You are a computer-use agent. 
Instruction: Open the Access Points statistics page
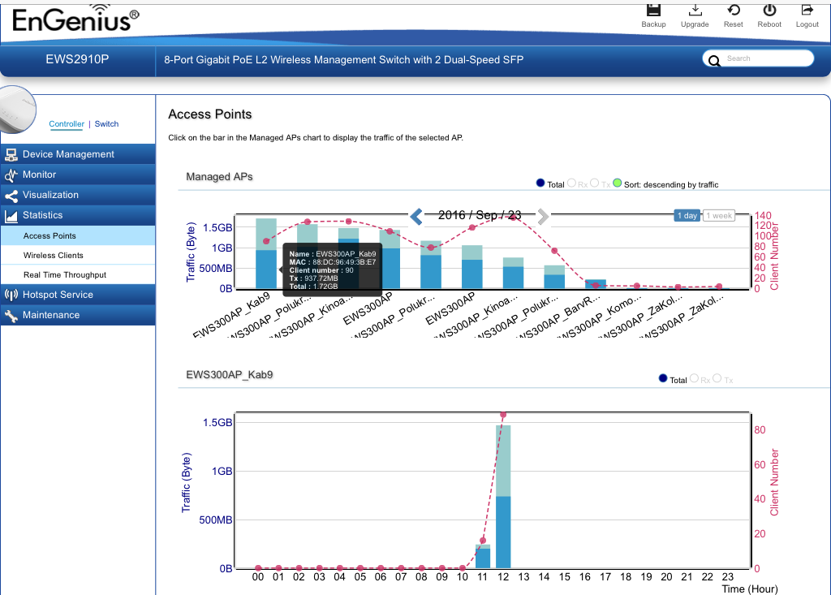coord(78,235)
